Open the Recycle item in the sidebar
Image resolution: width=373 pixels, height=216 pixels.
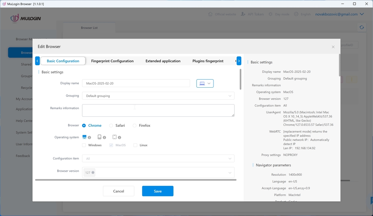27,88
